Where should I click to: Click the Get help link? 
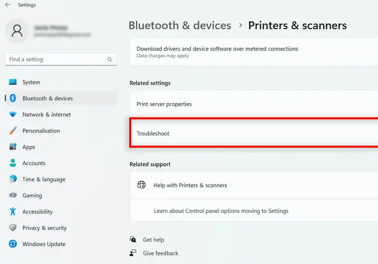tap(153, 240)
